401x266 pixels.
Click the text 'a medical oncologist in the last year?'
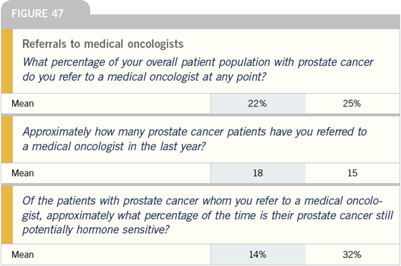pyautogui.click(x=114, y=147)
